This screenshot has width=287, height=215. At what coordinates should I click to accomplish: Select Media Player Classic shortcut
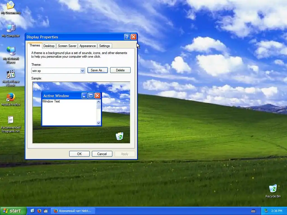click(x=11, y=78)
